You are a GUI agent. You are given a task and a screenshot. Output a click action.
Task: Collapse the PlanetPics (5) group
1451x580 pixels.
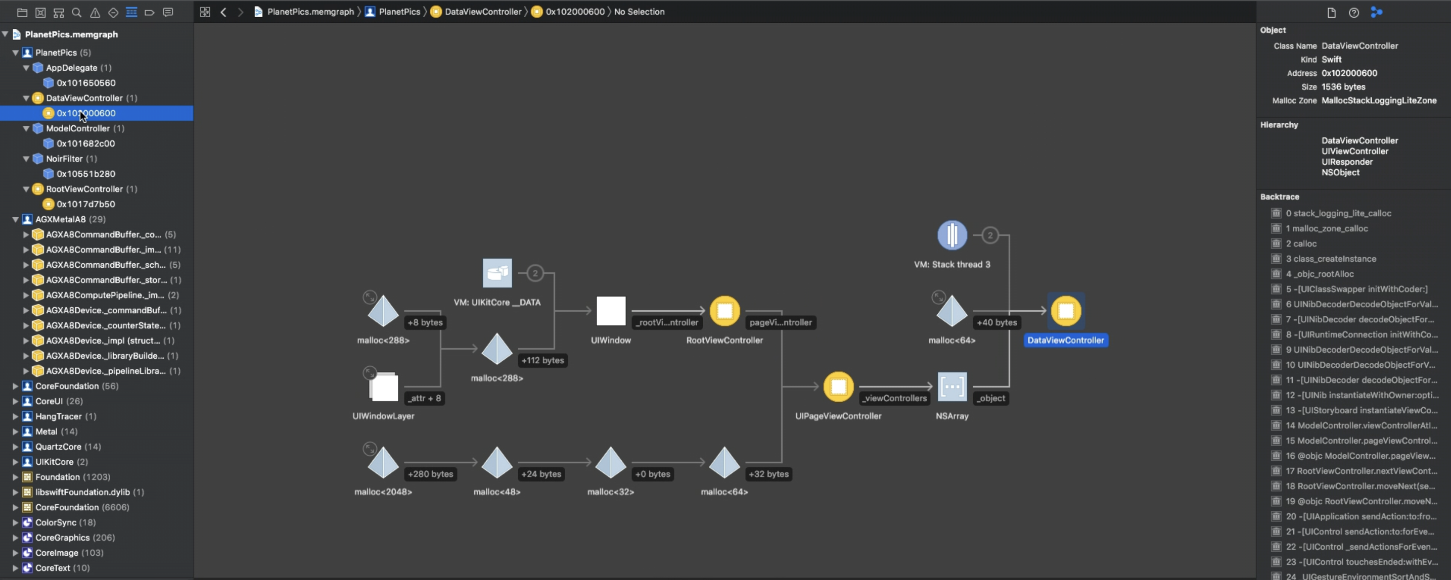(x=16, y=53)
